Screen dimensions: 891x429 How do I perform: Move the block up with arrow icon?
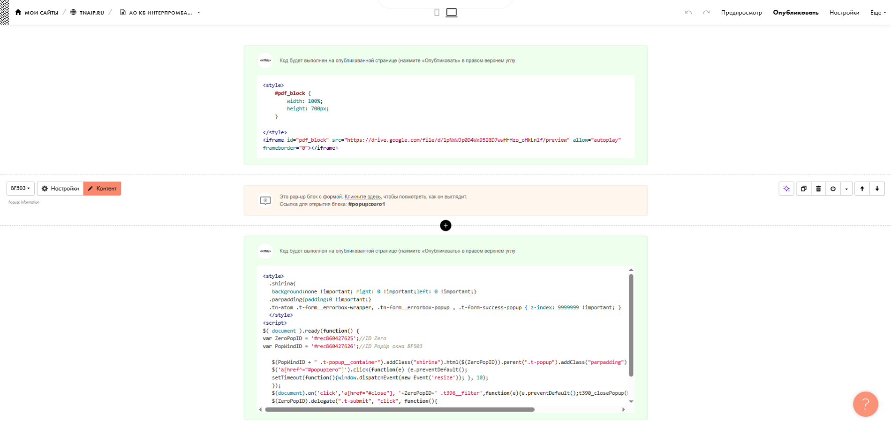[x=862, y=189]
